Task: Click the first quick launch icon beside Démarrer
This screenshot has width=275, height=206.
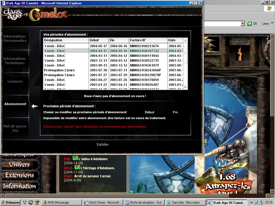Action: coord(24,203)
